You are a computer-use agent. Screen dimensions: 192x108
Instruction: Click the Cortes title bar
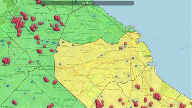[87, 3]
